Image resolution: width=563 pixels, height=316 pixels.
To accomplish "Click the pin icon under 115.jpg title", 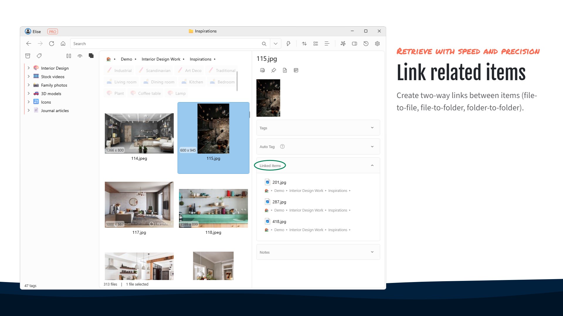I will tap(274, 70).
